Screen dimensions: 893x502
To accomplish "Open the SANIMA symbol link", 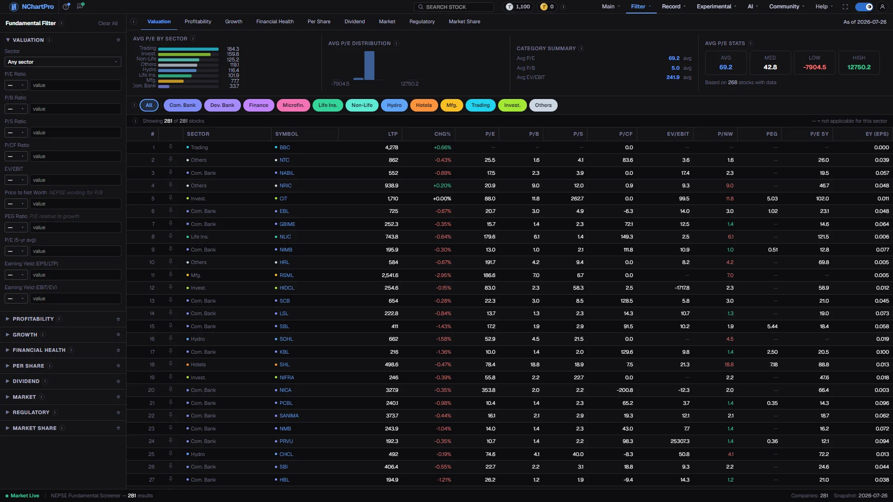I will (289, 416).
